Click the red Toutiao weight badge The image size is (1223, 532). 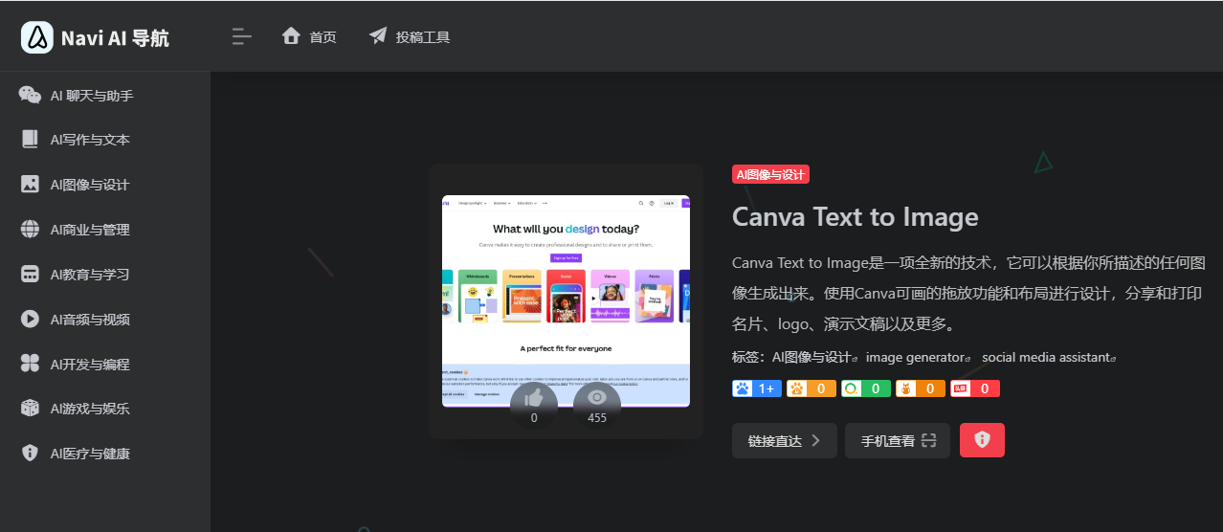click(x=975, y=388)
